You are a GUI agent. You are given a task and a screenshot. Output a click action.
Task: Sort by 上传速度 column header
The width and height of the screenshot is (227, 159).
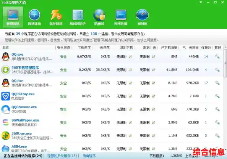coord(103,48)
